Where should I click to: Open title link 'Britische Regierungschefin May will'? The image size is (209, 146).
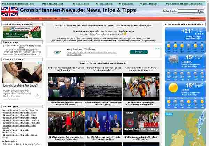(x=66, y=69)
